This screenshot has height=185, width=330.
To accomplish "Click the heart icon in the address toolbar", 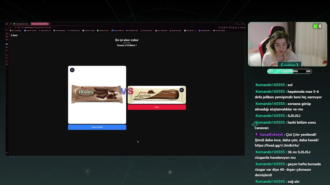I will tap(229, 27).
